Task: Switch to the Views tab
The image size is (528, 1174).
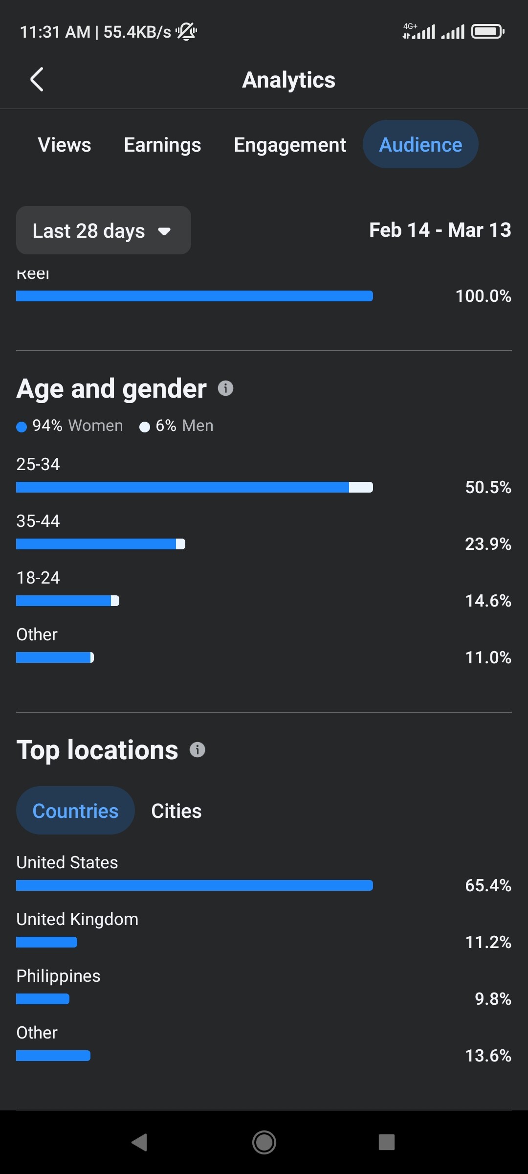Action: [65, 145]
